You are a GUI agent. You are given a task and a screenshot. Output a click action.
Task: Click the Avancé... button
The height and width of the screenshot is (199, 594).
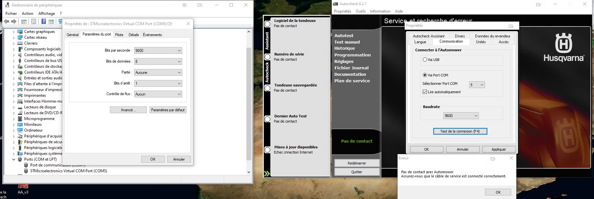tap(128, 110)
